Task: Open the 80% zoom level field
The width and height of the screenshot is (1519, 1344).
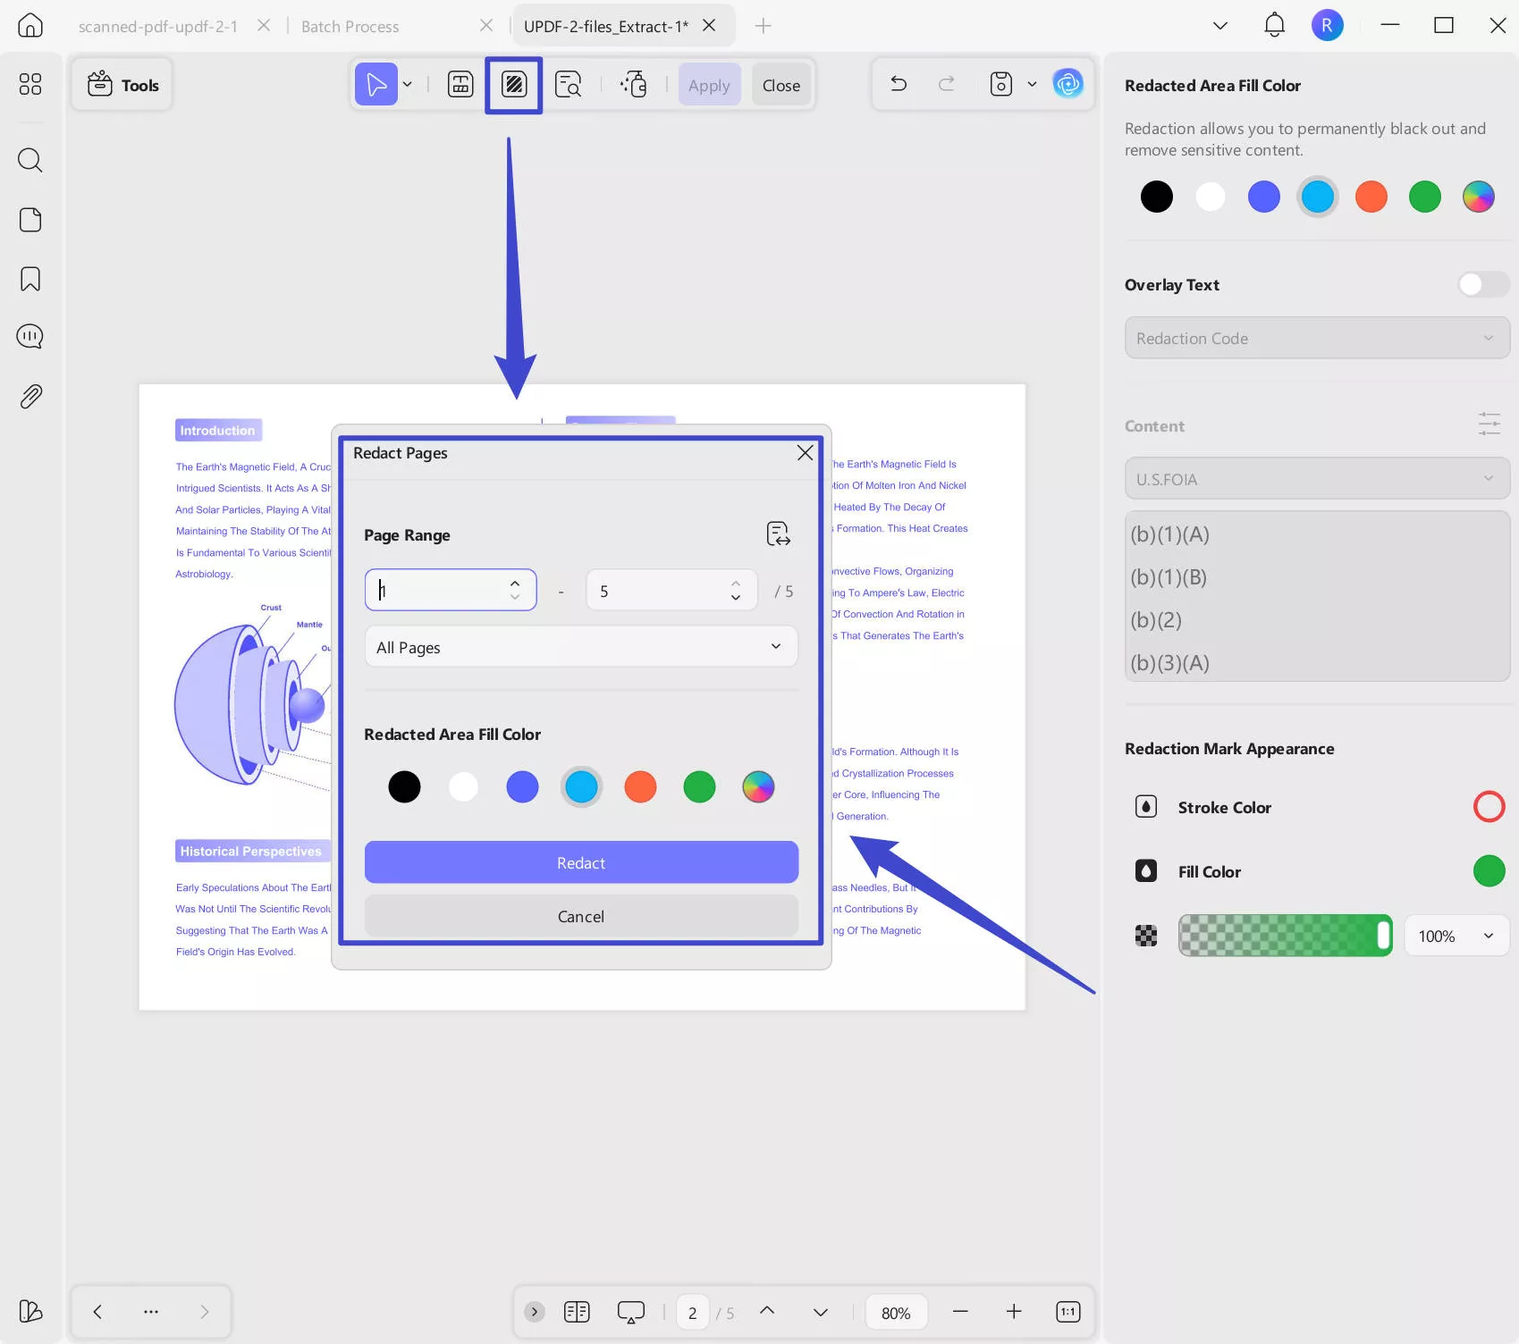Action: point(896,1312)
